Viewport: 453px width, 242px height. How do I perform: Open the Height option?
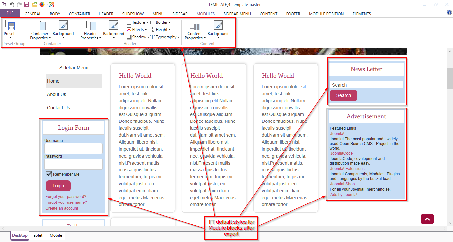pyautogui.click(x=161, y=30)
